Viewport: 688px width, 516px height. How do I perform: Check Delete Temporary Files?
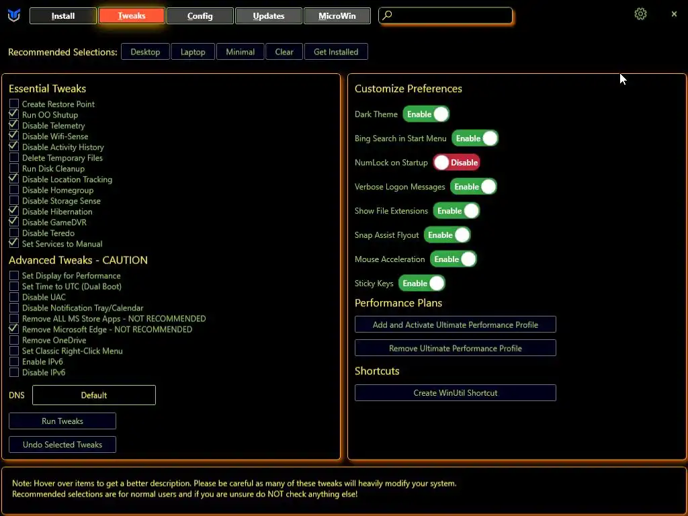[14, 157]
